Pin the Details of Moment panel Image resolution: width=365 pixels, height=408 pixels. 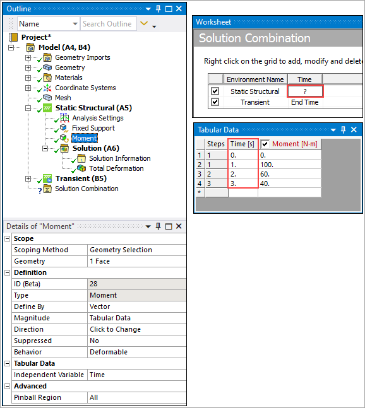click(x=158, y=226)
